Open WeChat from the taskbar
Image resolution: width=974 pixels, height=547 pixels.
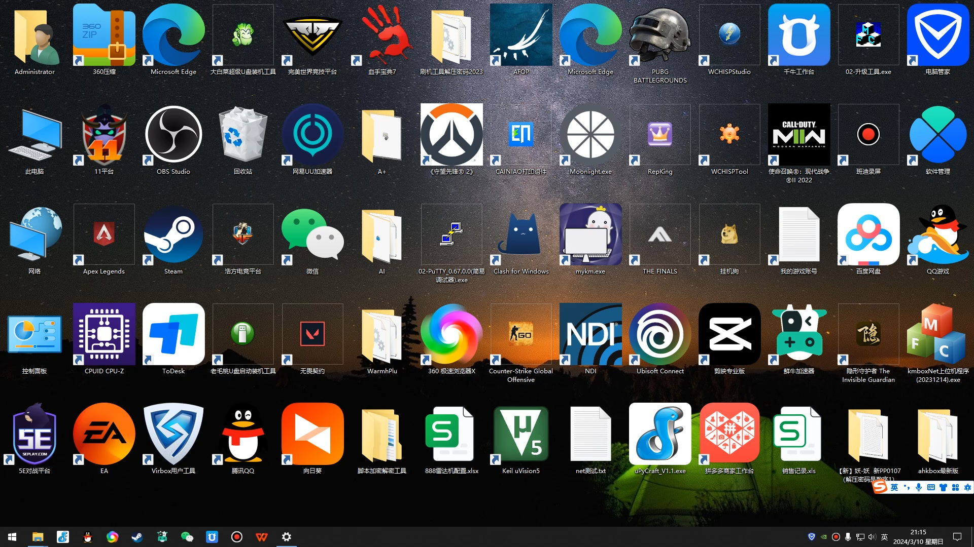(x=187, y=537)
